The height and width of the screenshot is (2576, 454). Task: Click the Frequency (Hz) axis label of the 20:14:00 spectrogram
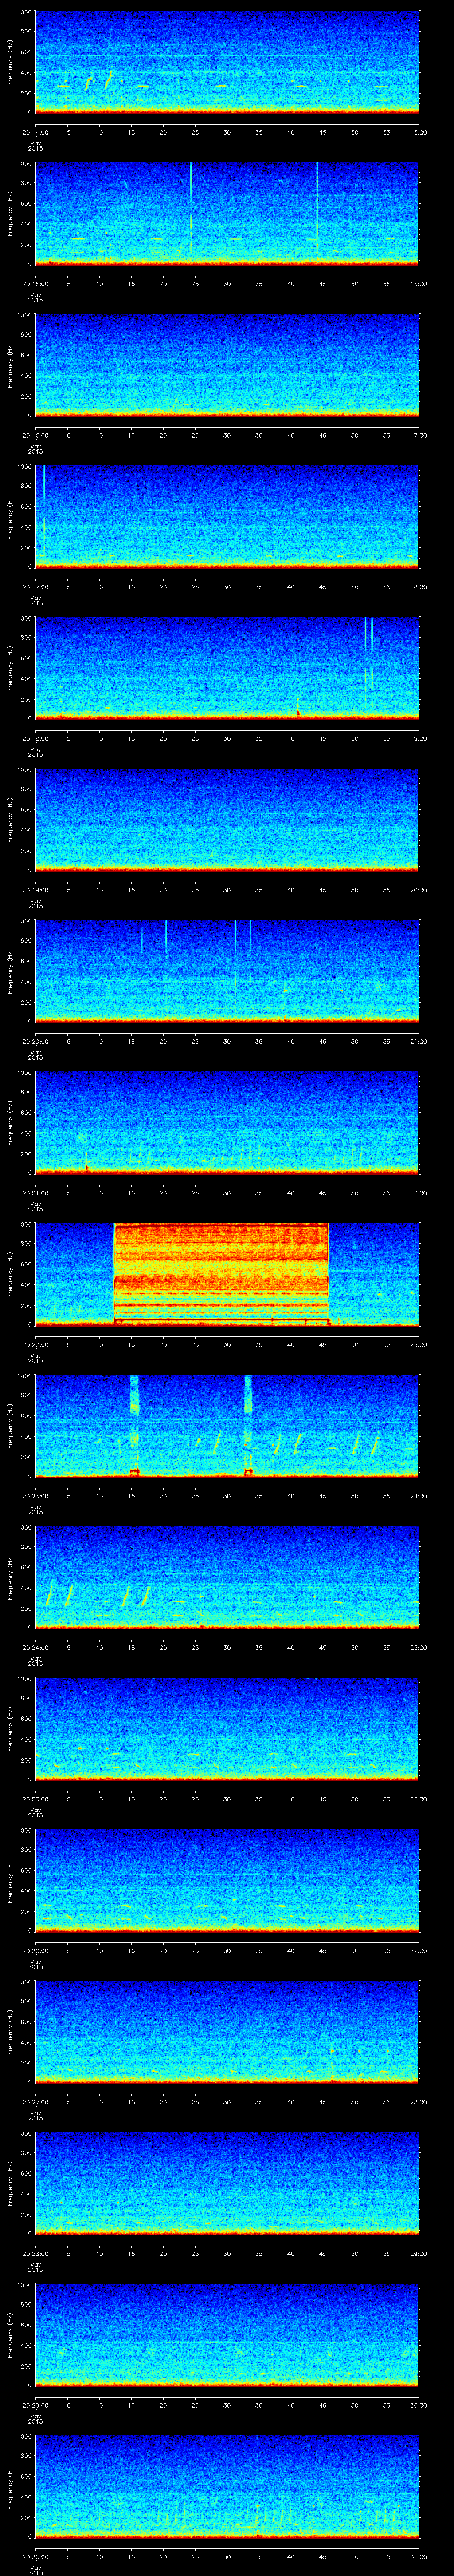tap(11, 62)
